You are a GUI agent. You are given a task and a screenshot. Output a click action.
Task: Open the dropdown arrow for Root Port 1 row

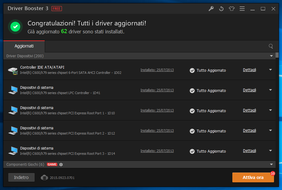pos(270,110)
